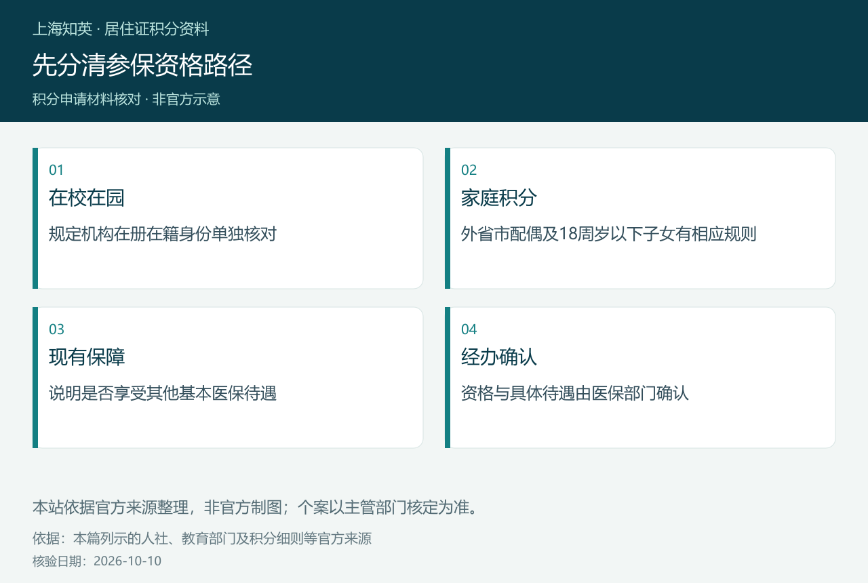Open the 现有保障 card title

click(x=87, y=357)
